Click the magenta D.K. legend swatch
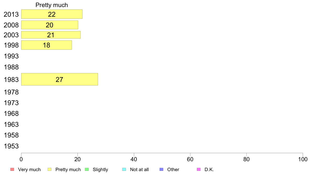The image size is (310, 192). click(199, 170)
